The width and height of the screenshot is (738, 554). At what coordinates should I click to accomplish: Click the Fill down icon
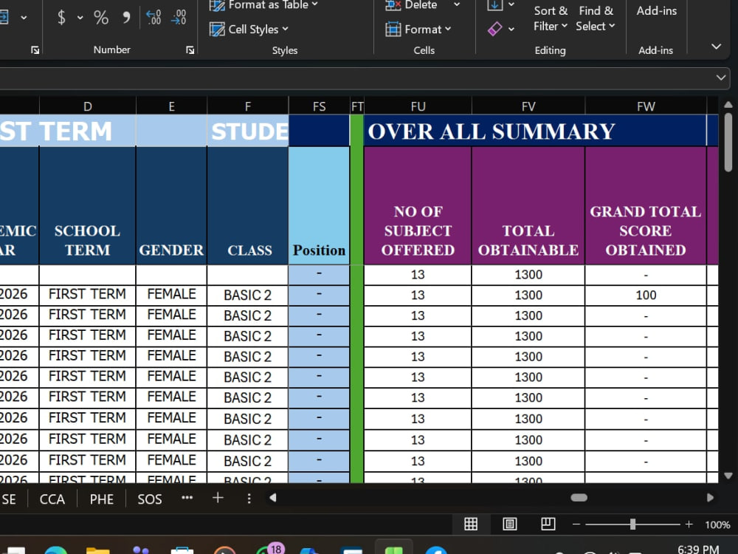pyautogui.click(x=494, y=4)
